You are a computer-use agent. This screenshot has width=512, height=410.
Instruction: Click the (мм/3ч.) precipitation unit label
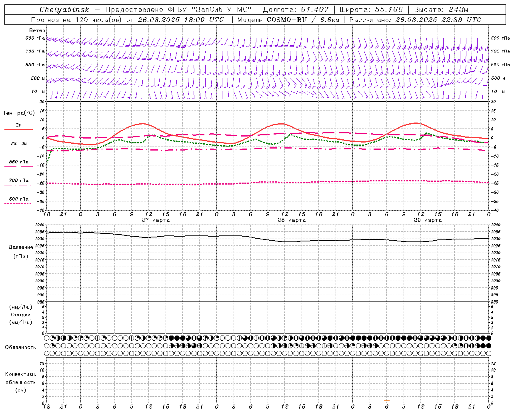pyautogui.click(x=21, y=307)
